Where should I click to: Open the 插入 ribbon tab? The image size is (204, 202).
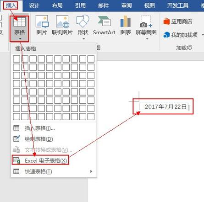(11, 5)
